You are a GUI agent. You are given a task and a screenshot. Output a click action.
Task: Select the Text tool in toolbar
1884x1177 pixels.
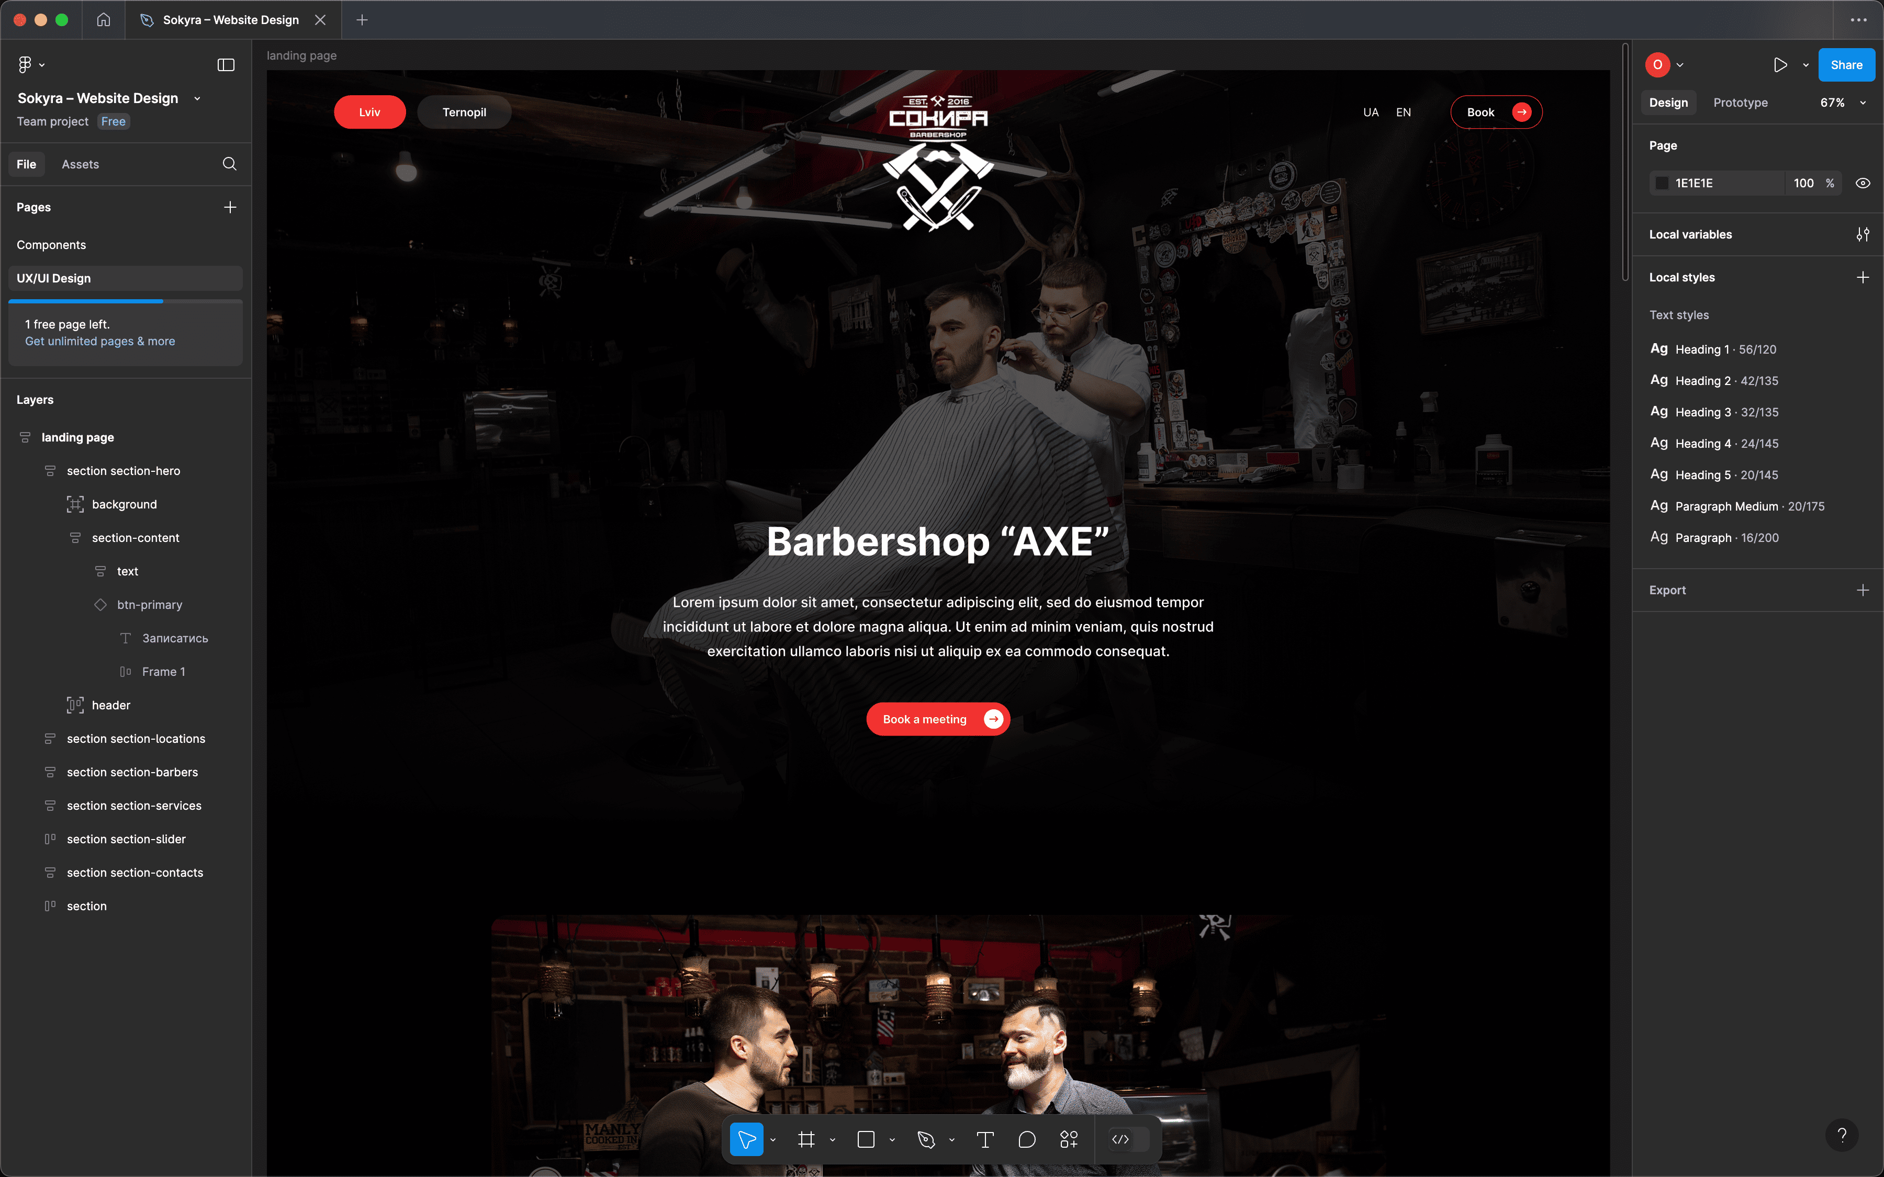click(986, 1139)
